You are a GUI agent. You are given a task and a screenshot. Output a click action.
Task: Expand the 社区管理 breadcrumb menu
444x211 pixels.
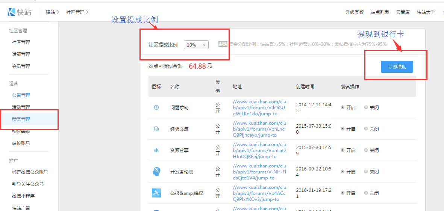click(77, 12)
